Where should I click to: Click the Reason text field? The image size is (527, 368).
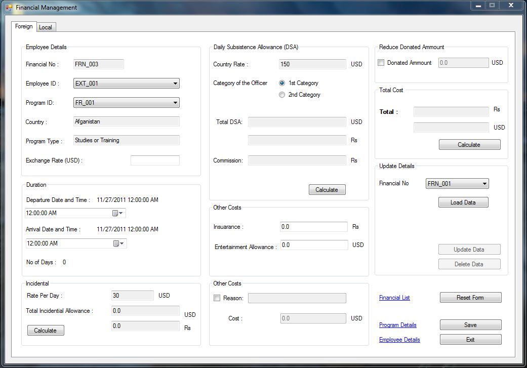297,298
